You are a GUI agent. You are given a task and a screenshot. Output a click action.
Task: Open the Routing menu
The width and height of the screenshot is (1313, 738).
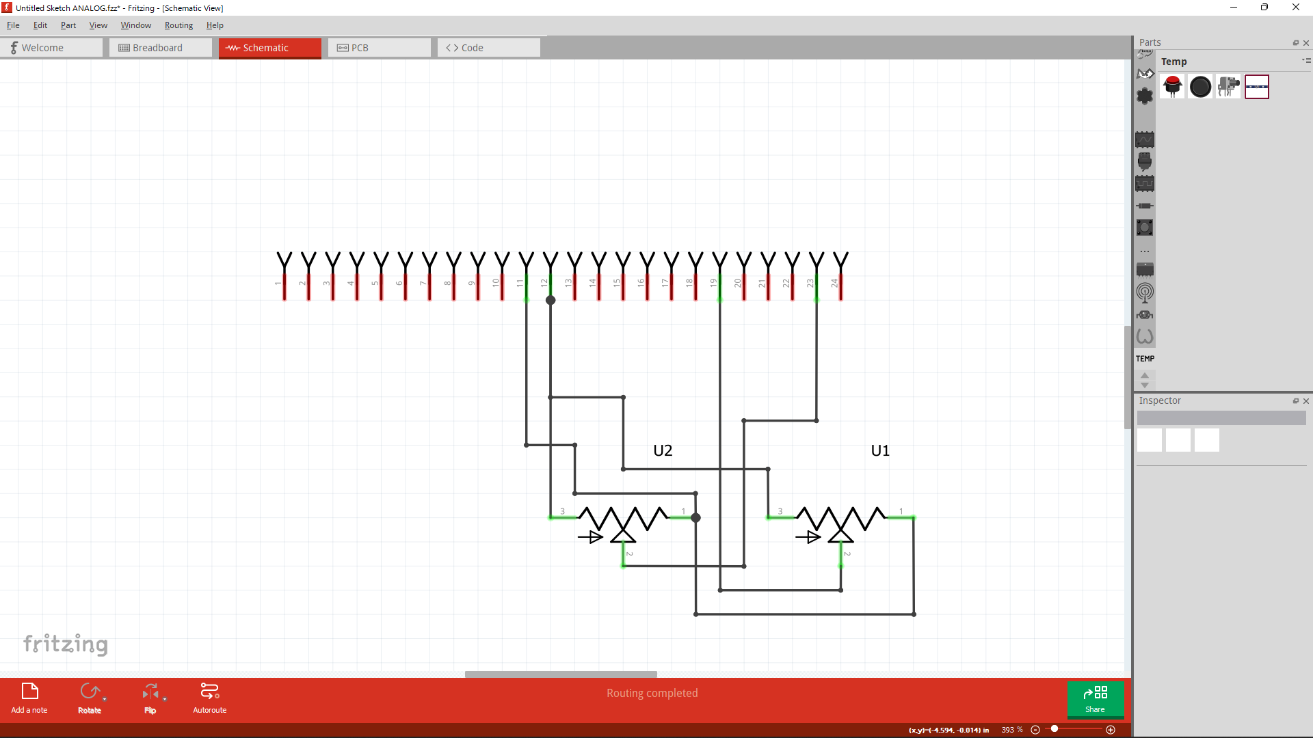tap(178, 25)
